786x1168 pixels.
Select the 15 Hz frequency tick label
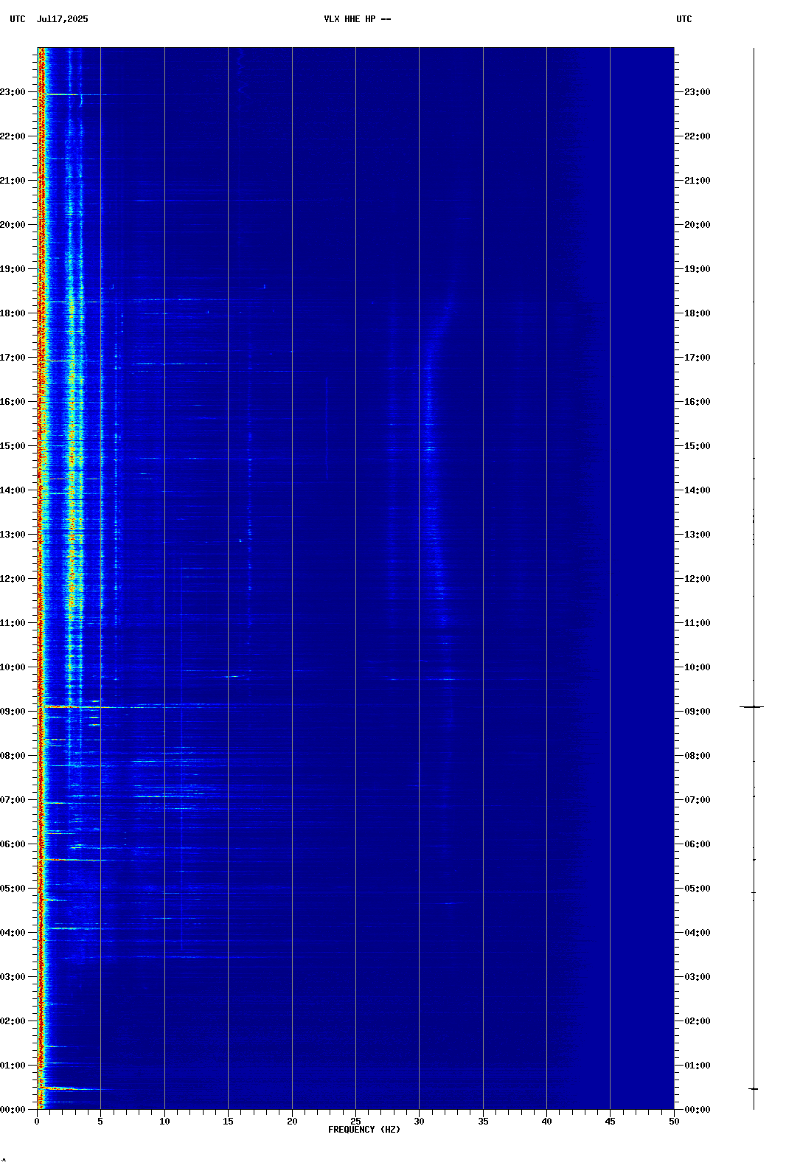[x=228, y=1122]
